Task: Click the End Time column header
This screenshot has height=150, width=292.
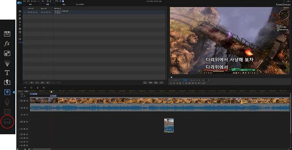Action: click(43, 9)
